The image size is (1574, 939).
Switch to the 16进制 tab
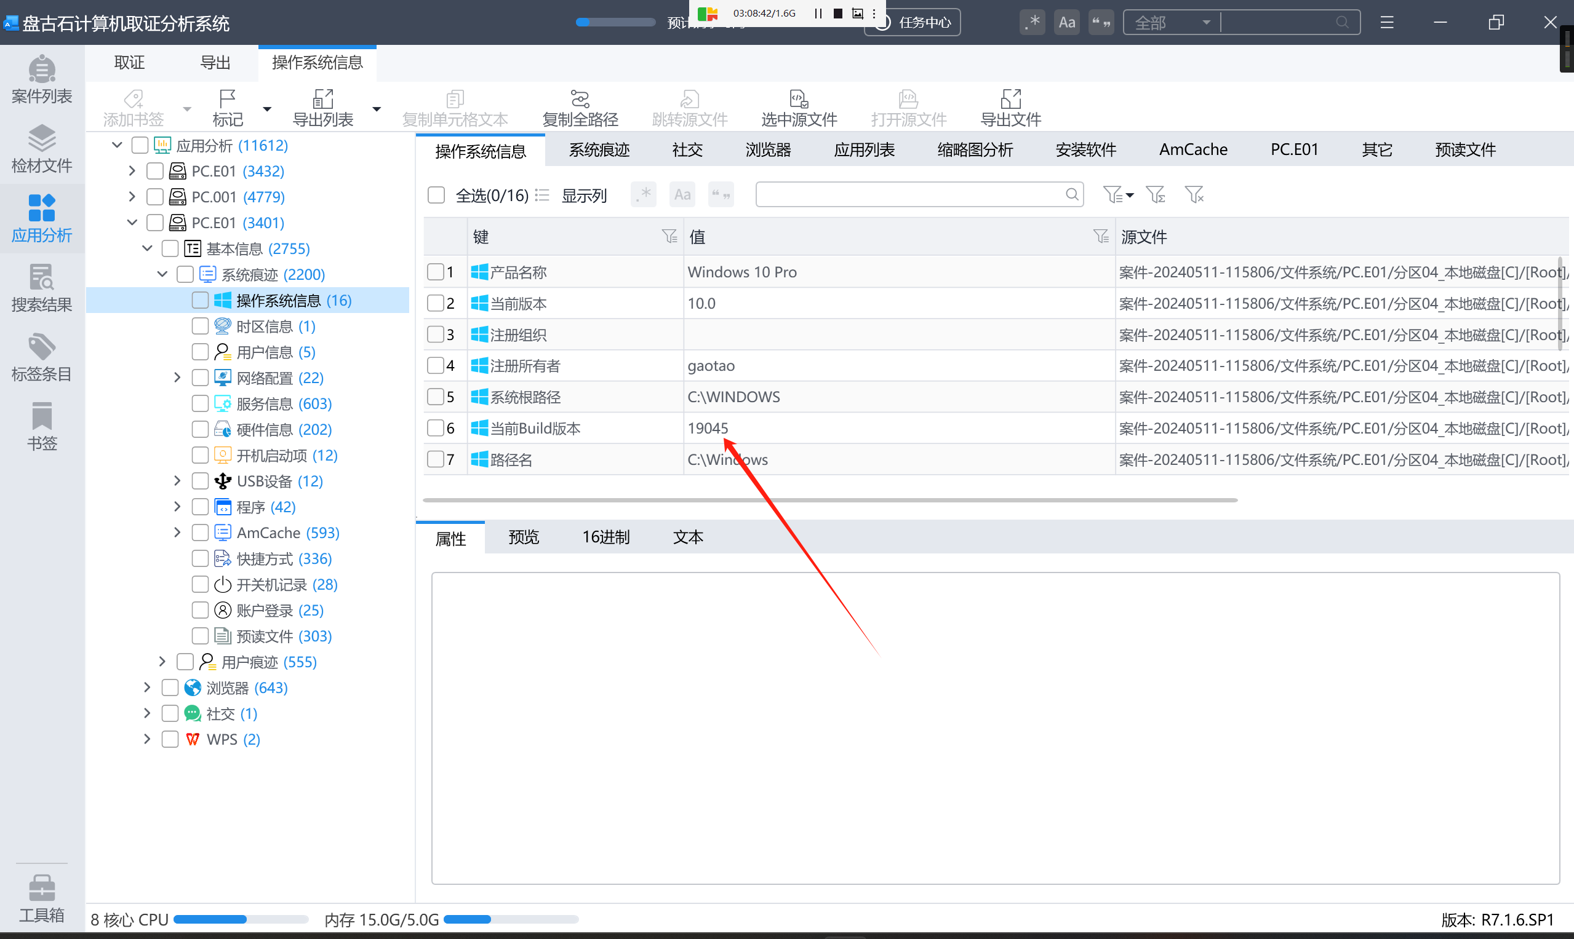(605, 538)
